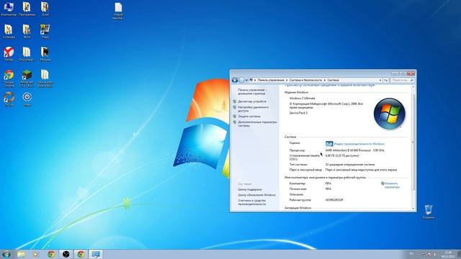This screenshot has height=259, width=461.
Task: Open Диспетчер устройств link
Action: 252,101
